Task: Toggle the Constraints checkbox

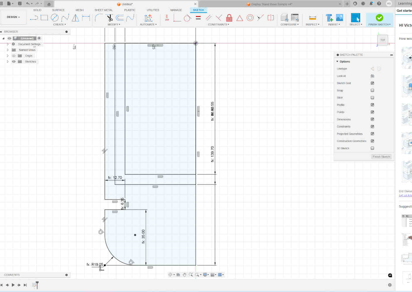Action: click(372, 126)
